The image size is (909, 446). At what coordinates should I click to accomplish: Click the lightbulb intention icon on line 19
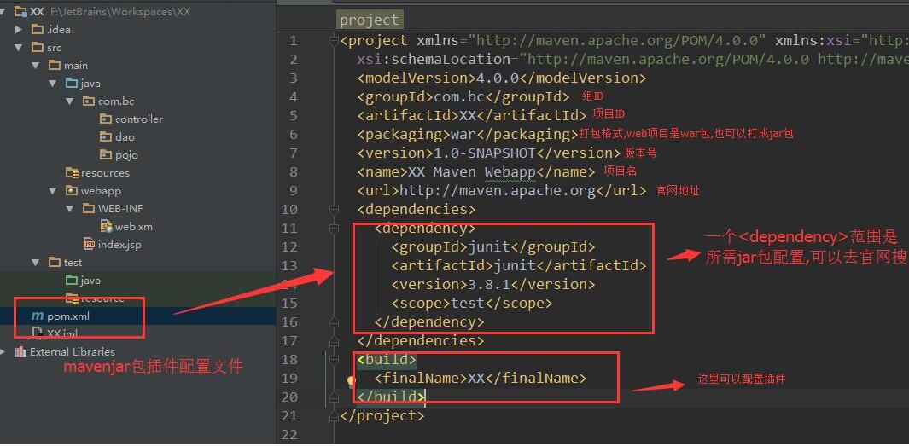(351, 382)
